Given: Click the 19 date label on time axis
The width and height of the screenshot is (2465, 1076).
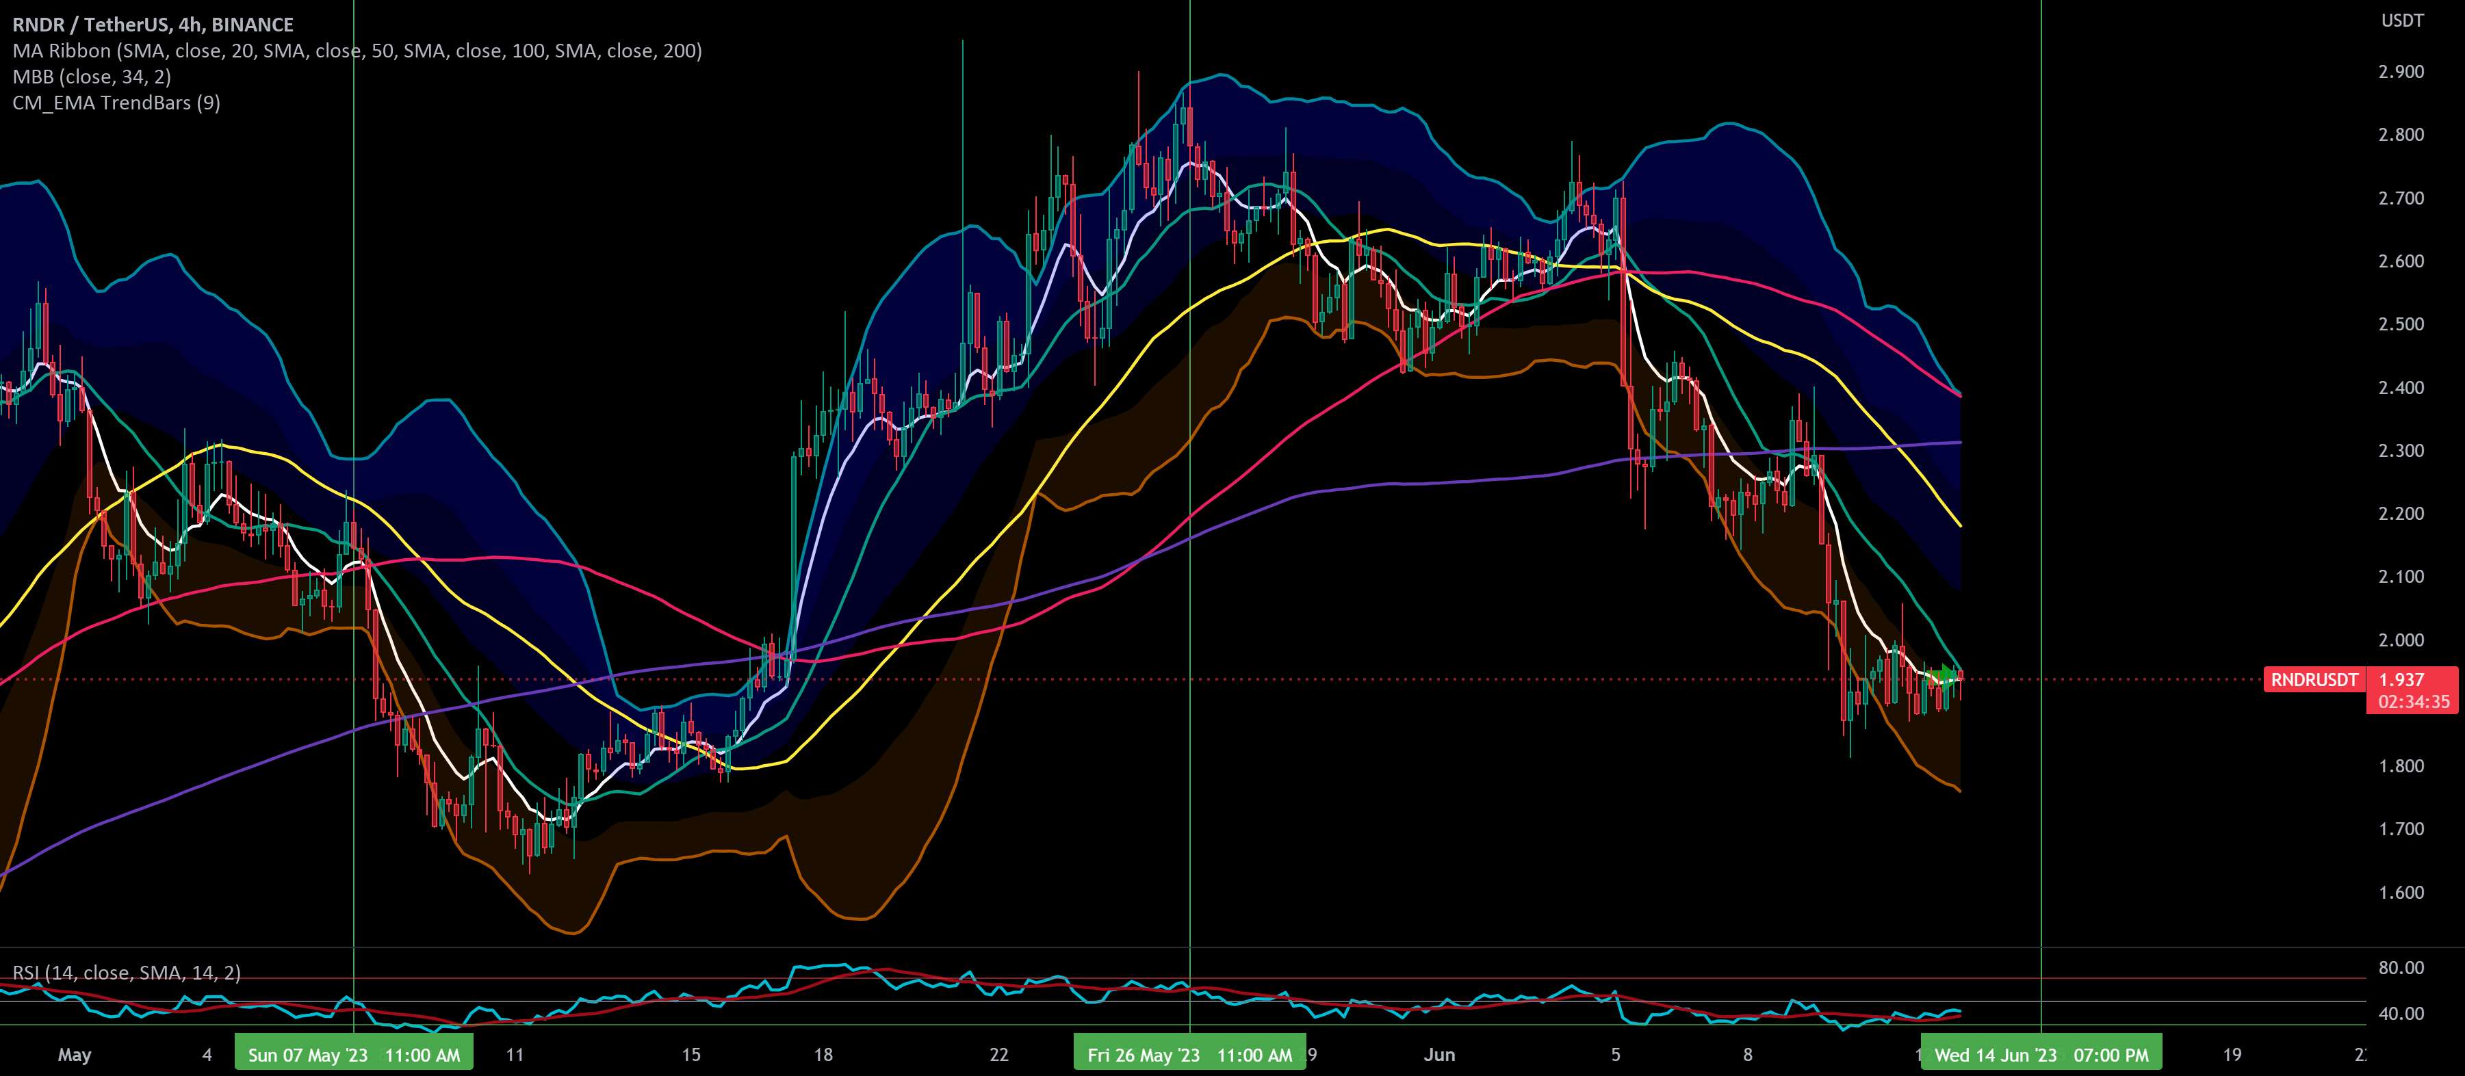Looking at the screenshot, I should (2232, 1055).
